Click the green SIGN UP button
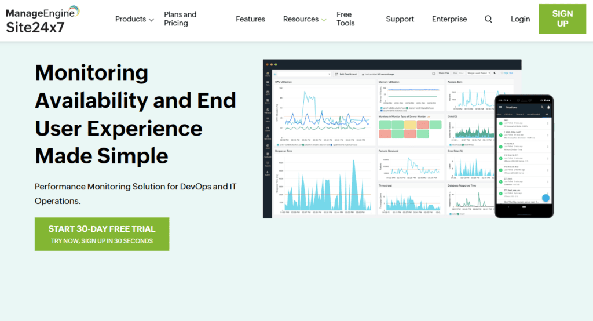The height and width of the screenshot is (321, 593). (x=562, y=19)
